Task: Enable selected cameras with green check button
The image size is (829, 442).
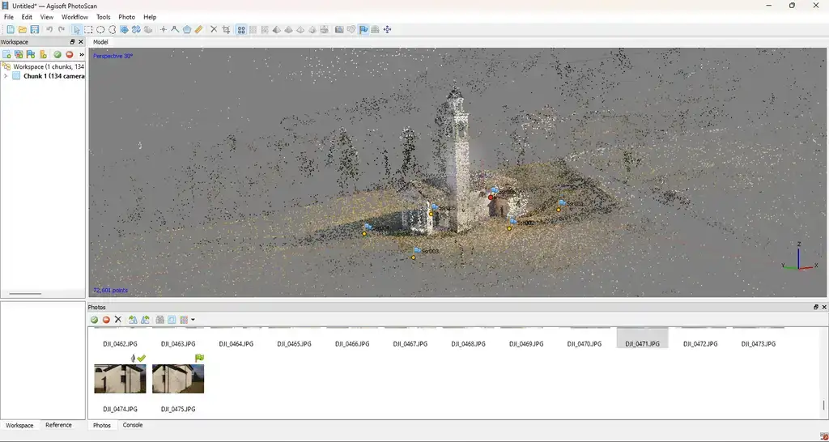Action: (94, 320)
